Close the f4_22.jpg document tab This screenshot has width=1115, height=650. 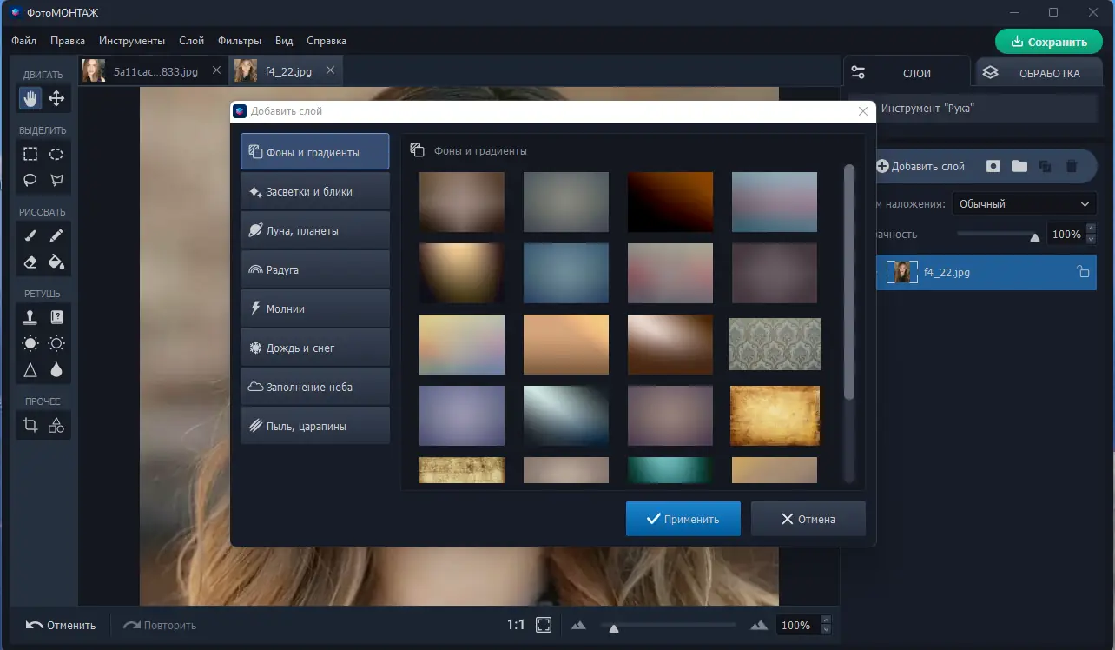330,71
